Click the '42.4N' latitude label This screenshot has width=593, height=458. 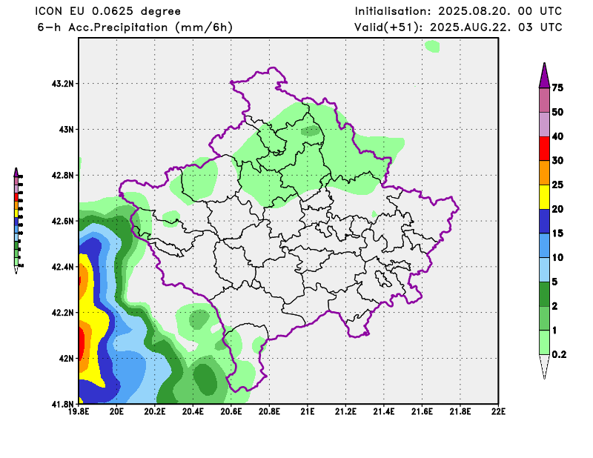point(63,267)
